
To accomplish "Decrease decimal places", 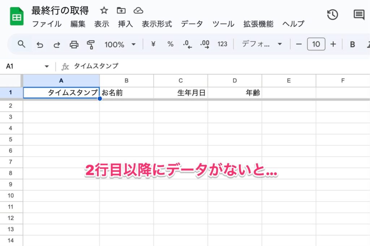I will click(188, 44).
